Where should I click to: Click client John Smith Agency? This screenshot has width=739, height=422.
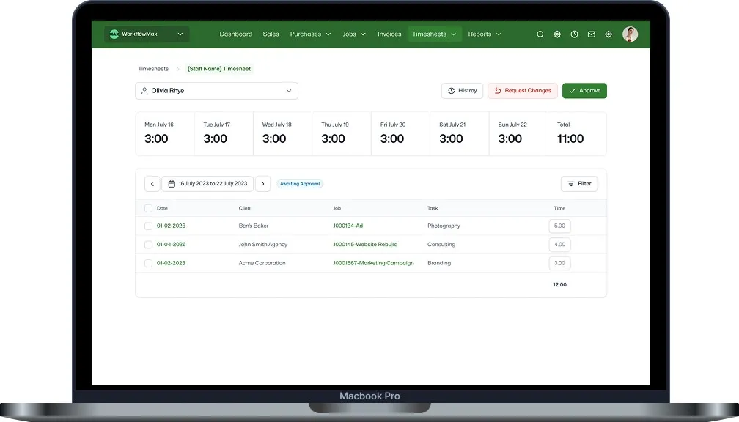pyautogui.click(x=263, y=245)
